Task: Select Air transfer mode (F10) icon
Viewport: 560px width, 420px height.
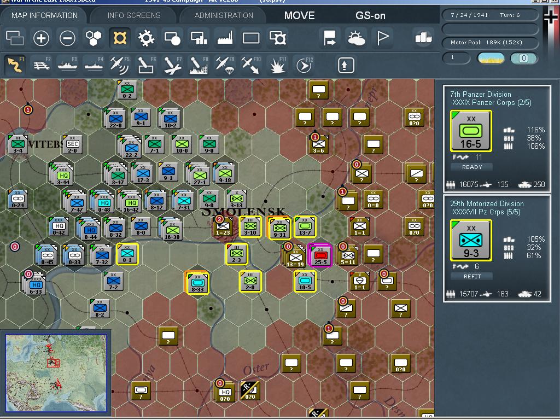Action: point(251,65)
